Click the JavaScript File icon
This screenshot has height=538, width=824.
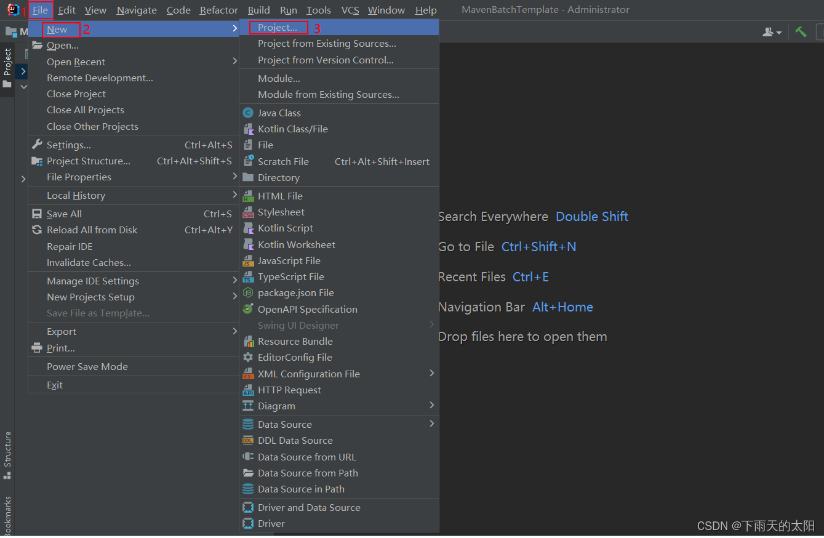click(x=248, y=260)
